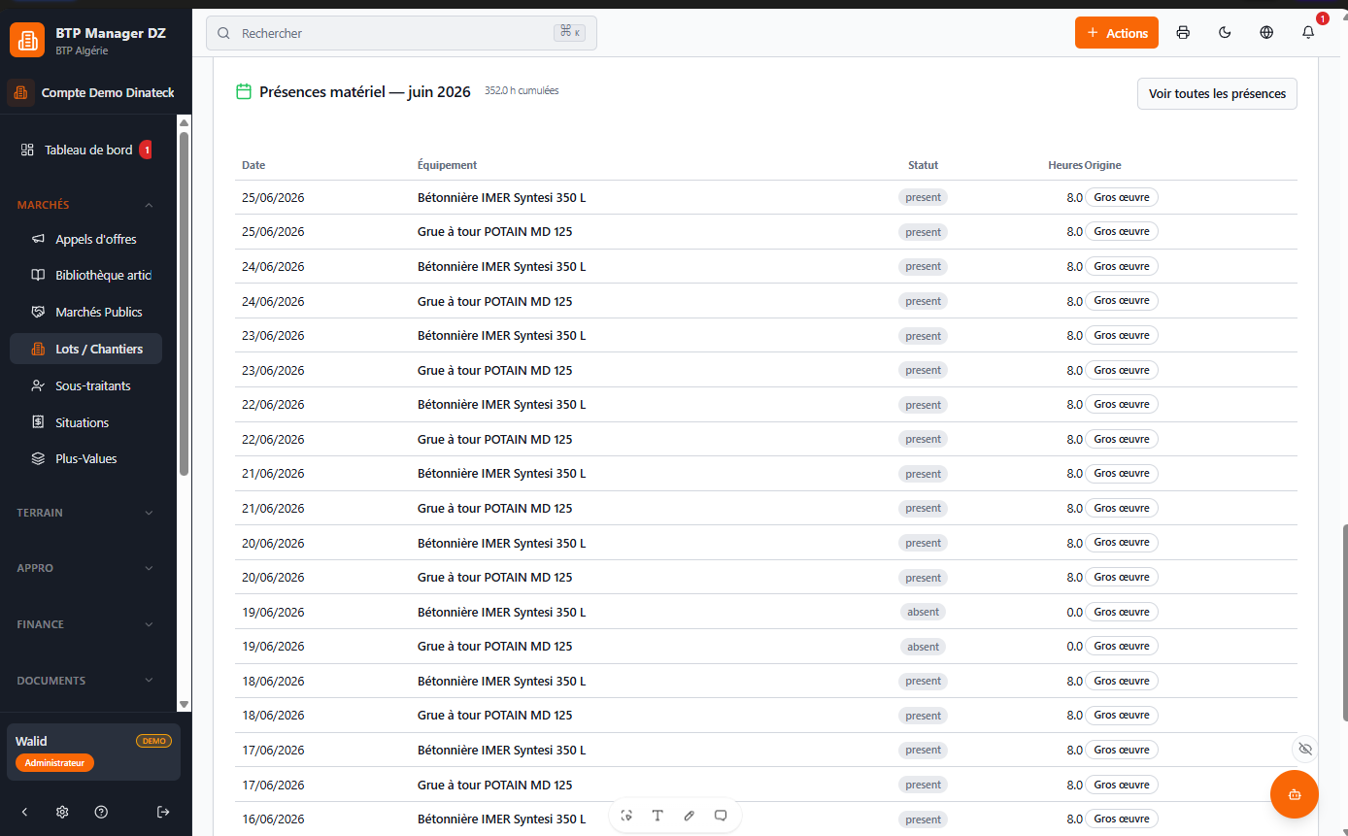Open Marchés Publics in the sidebar
1348x836 pixels.
pos(86,312)
